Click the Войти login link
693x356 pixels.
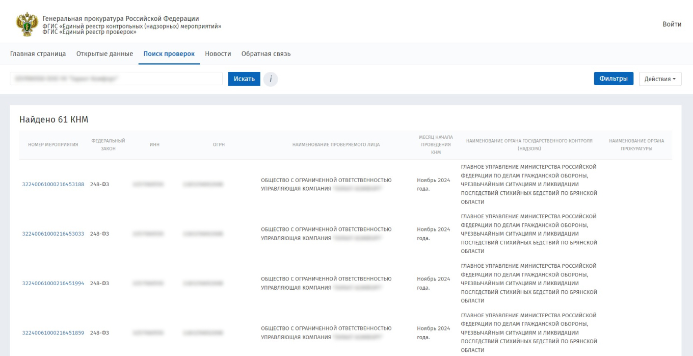click(672, 24)
